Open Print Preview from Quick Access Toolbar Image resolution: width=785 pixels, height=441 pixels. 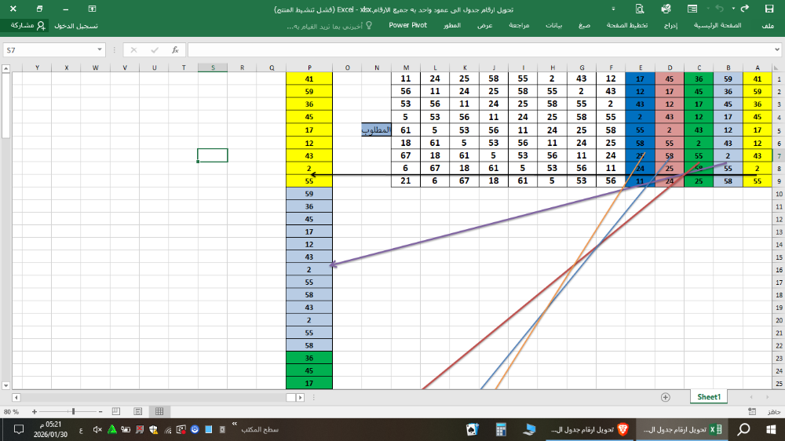[x=640, y=9]
